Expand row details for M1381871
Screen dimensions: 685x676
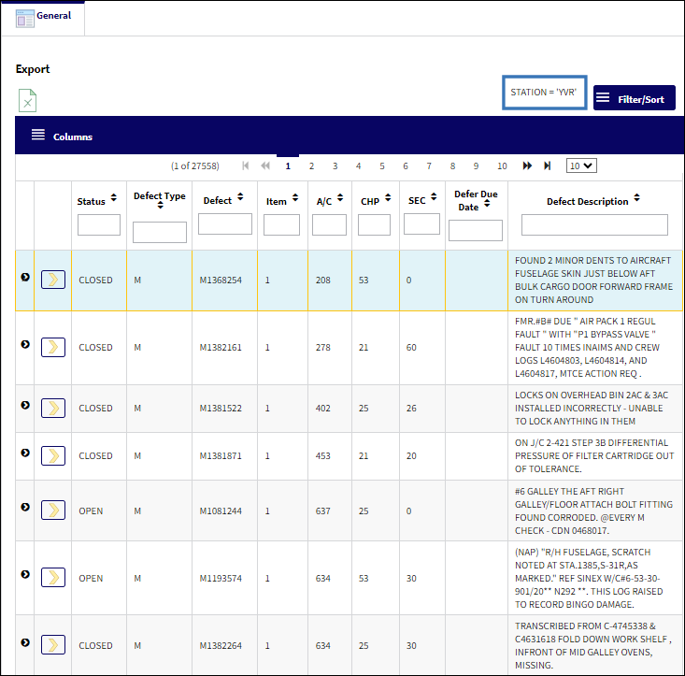click(25, 453)
